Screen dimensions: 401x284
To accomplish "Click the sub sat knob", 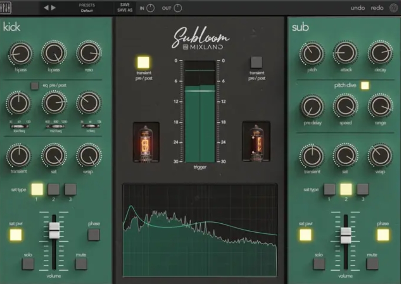I will (x=345, y=155).
